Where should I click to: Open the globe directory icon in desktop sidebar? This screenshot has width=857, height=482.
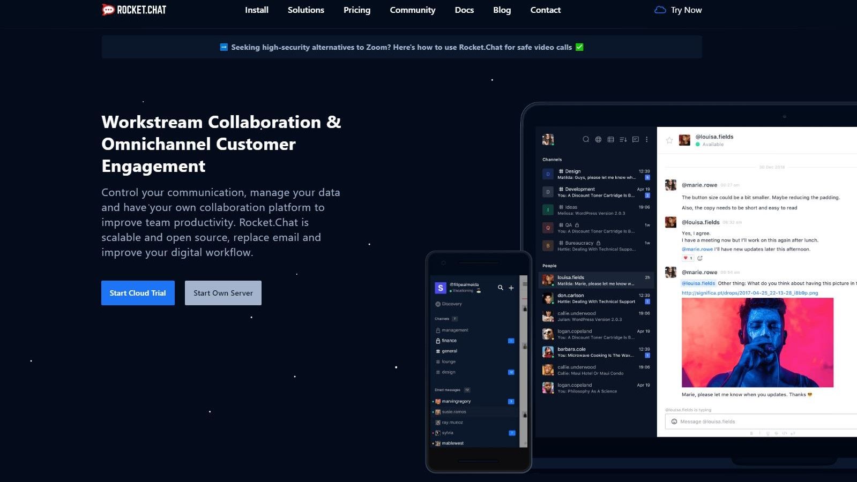598,139
